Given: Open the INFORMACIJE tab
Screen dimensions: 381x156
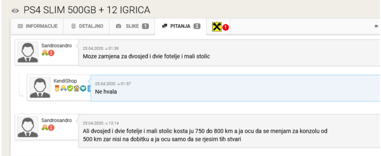Looking at the screenshot, I should pos(37,26).
